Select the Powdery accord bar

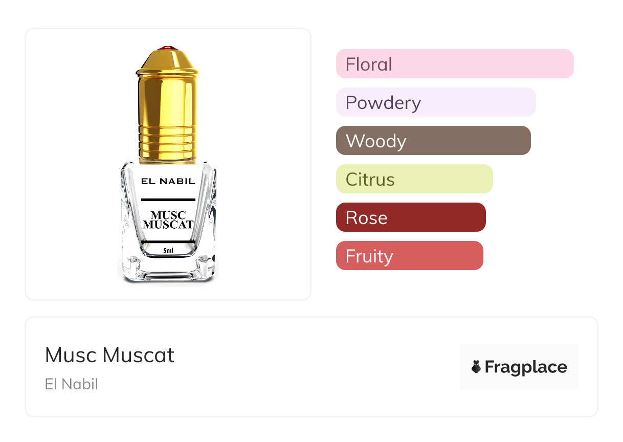(436, 102)
